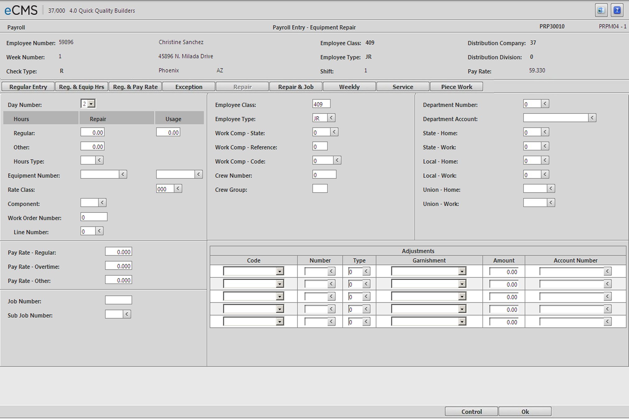Click Amount field in first adjustment row
The image size is (629, 419).
(504, 272)
